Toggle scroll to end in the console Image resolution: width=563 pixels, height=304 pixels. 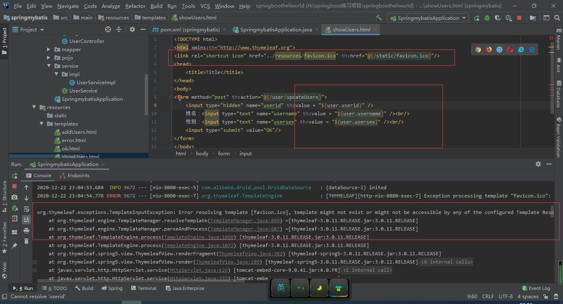26,220
